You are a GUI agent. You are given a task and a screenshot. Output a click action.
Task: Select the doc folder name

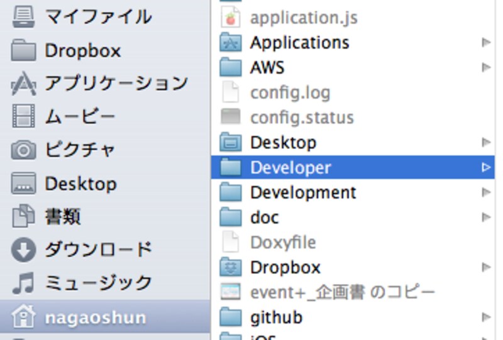[x=264, y=218]
